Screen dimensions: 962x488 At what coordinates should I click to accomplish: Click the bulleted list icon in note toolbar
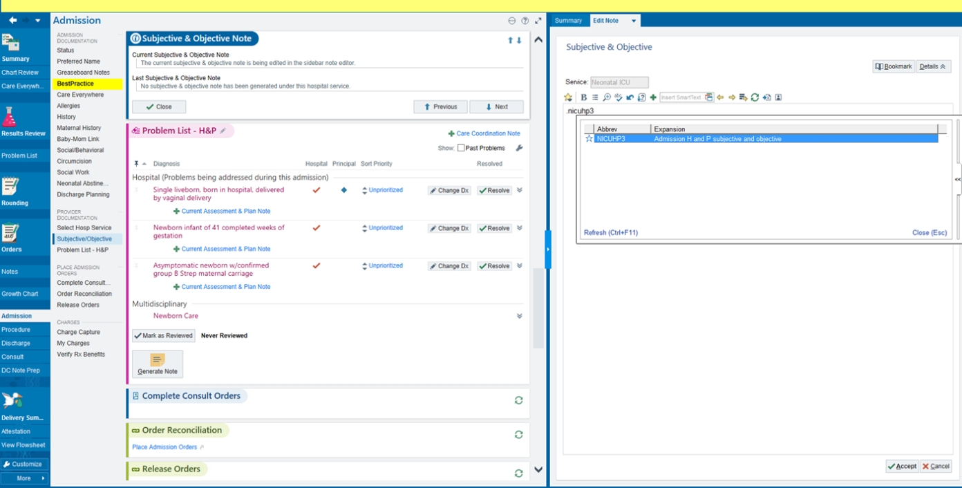[595, 97]
